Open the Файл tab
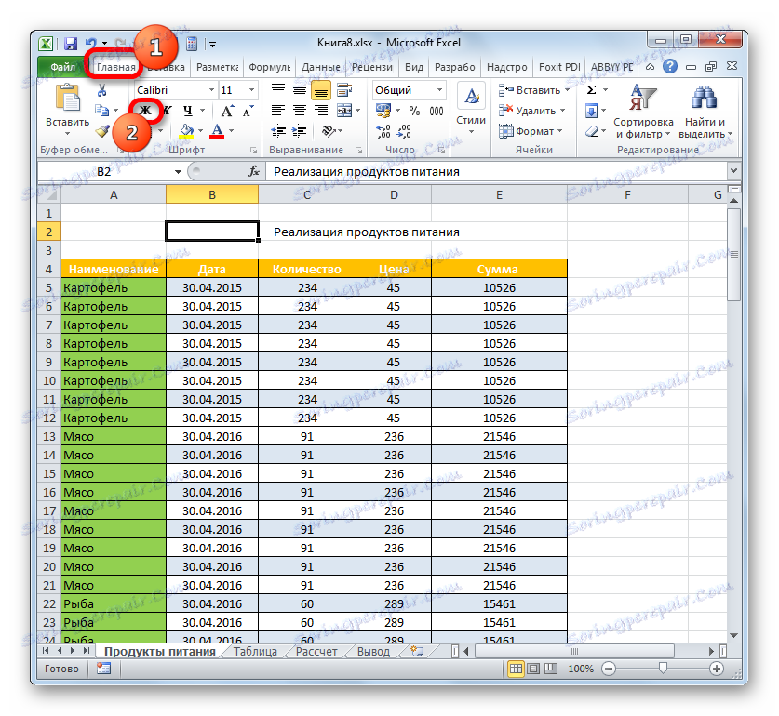 point(62,67)
